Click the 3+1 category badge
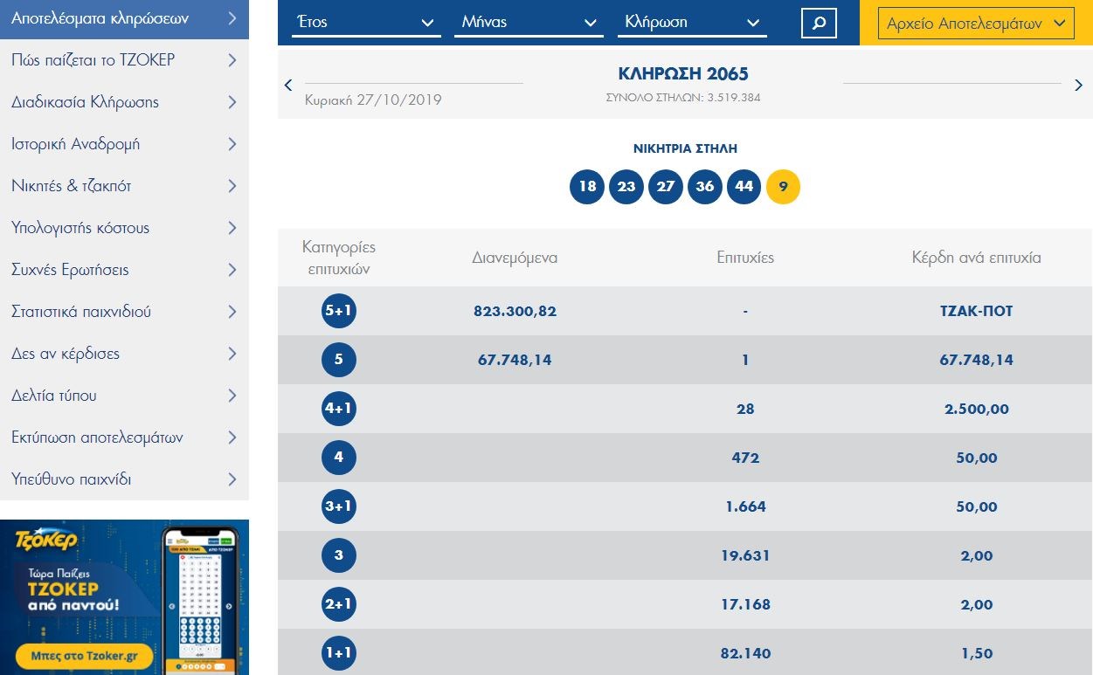The image size is (1093, 675). pos(339,506)
